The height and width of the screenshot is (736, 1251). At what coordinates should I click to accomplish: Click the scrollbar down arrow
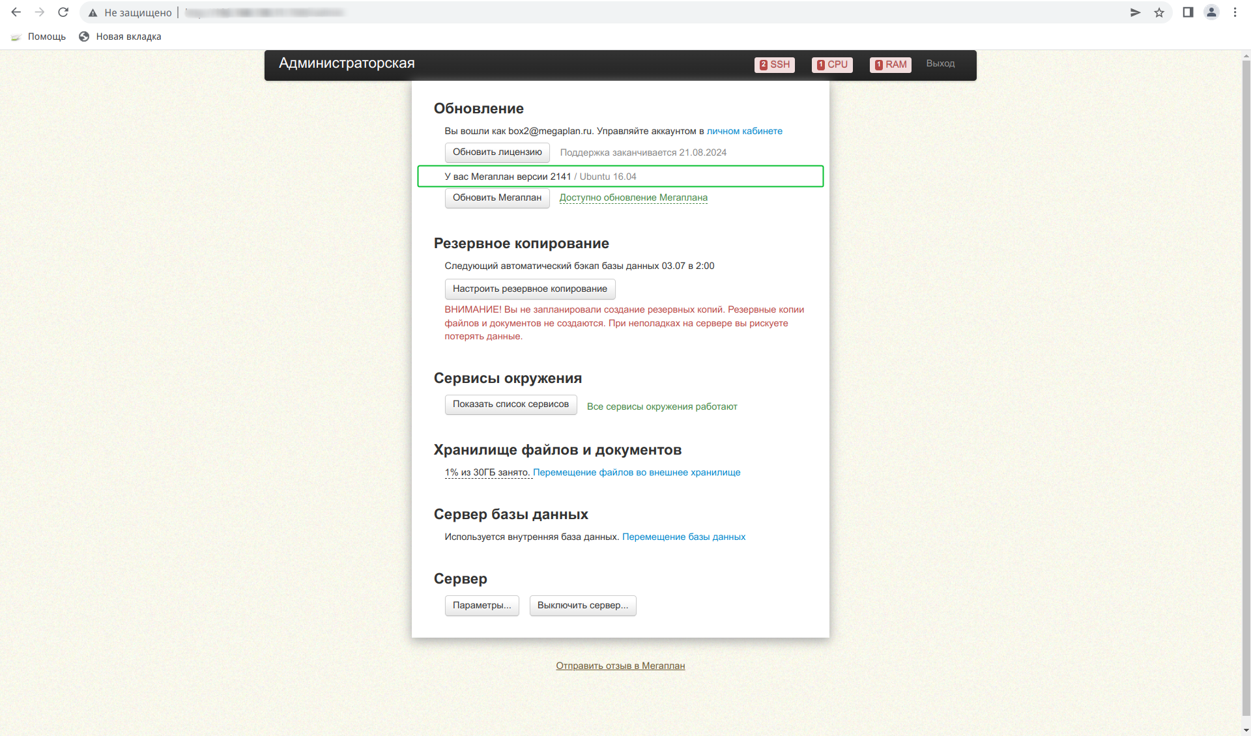[x=1246, y=731]
